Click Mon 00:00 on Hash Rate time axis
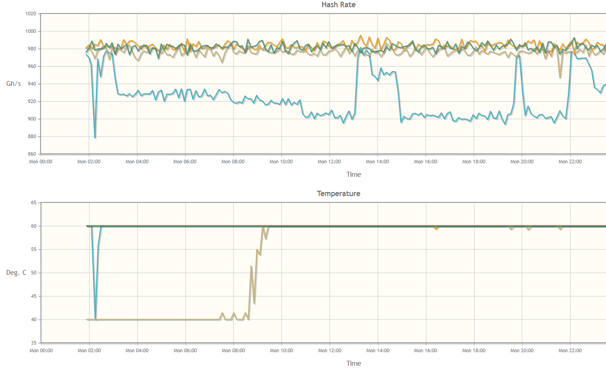This screenshot has width=606, height=372. pos(41,161)
